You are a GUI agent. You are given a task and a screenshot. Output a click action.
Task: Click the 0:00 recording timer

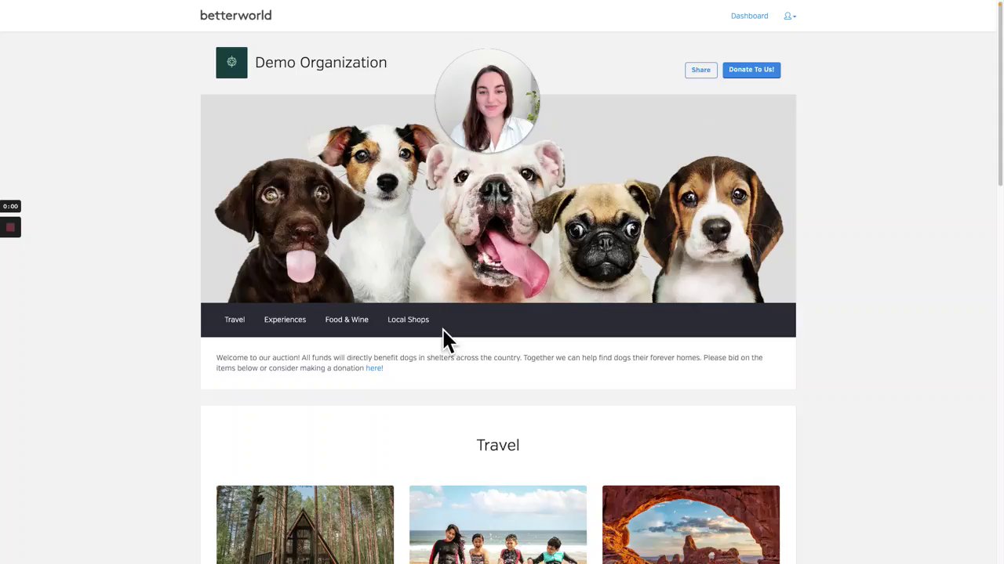point(10,206)
